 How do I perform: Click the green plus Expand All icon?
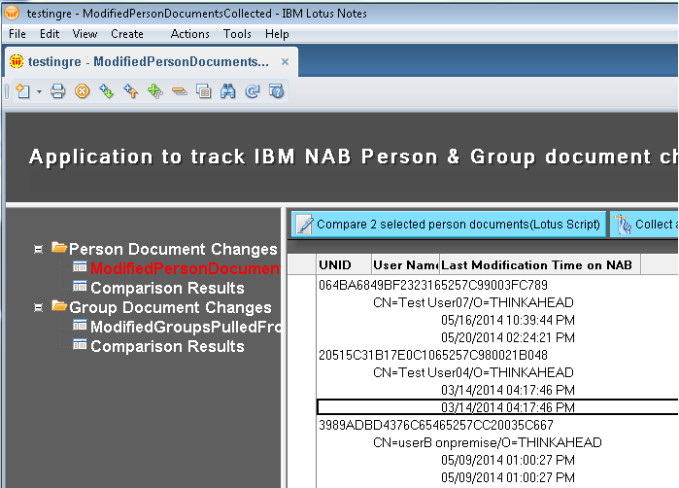[x=154, y=91]
